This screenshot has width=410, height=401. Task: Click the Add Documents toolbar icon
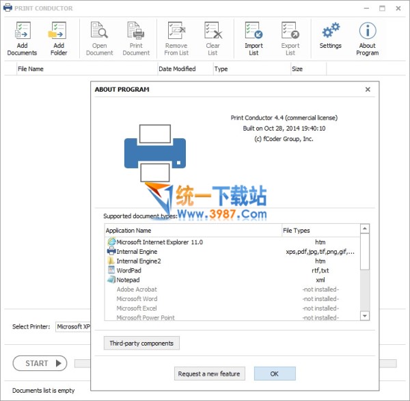point(23,31)
